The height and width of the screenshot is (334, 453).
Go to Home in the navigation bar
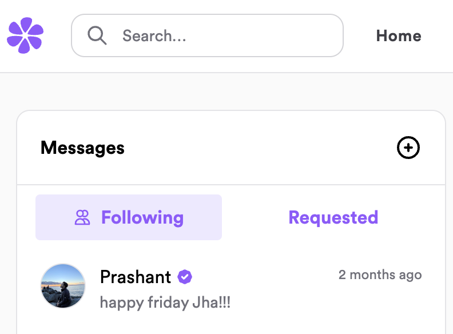[x=399, y=35]
